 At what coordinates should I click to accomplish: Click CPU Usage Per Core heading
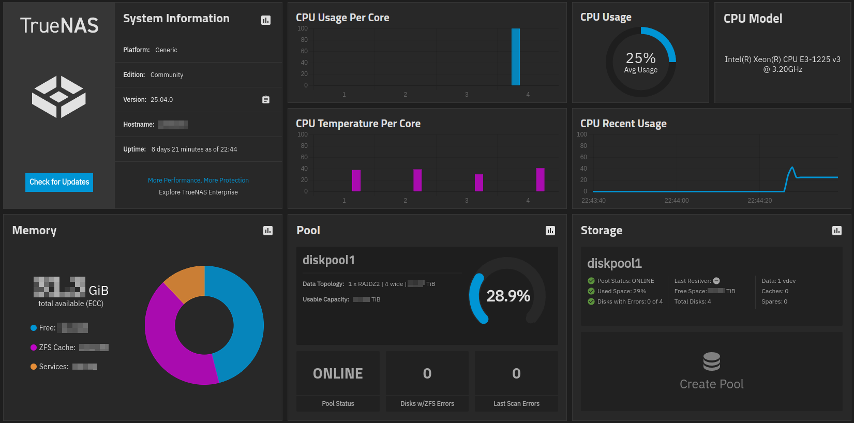(342, 18)
